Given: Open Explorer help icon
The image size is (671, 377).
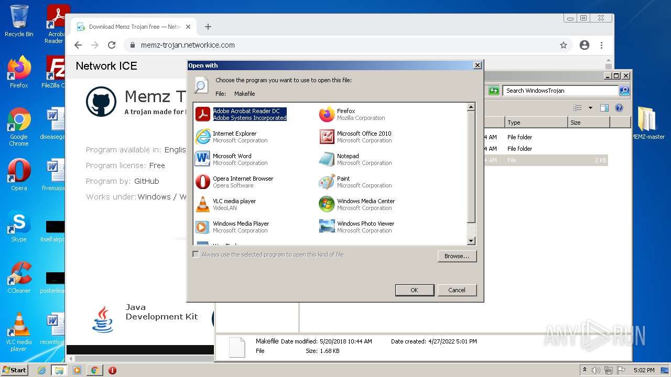Looking at the screenshot, I should point(619,108).
